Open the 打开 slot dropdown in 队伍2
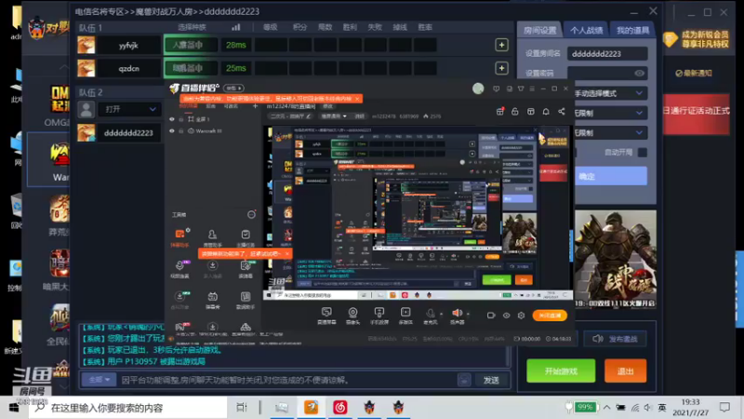This screenshot has width=744, height=419. coord(129,109)
